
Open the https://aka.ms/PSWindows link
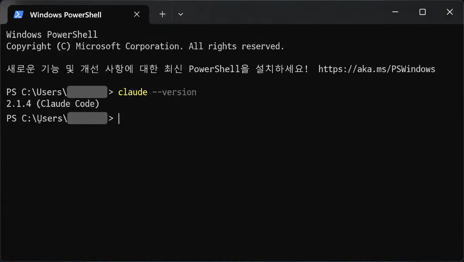[x=377, y=69]
